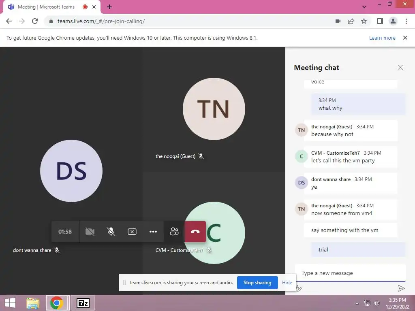
Task: Open camera permission indicator in address bar
Action: (338, 21)
